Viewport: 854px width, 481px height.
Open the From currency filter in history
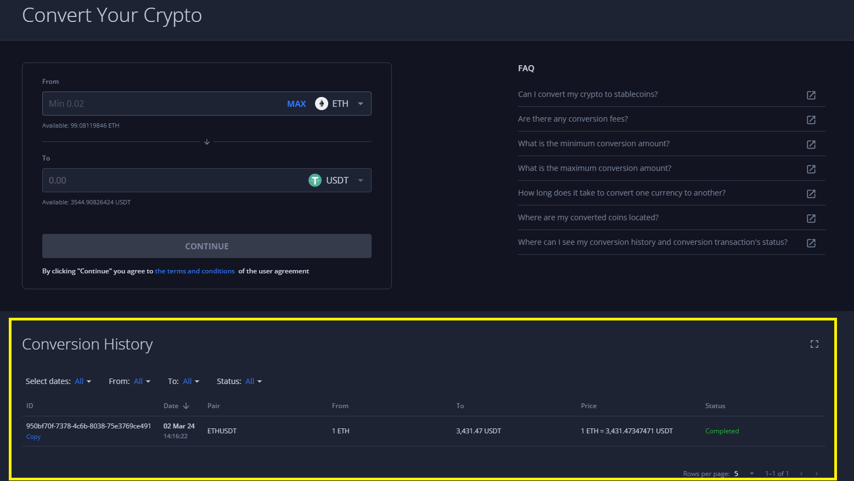pos(142,381)
